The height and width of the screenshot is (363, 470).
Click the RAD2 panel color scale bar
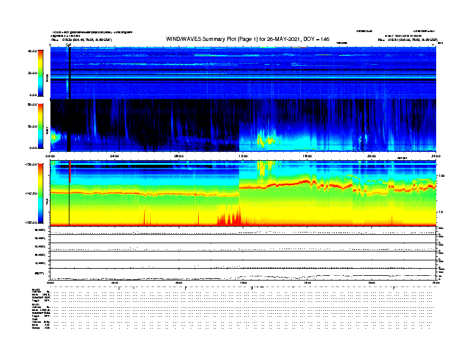tap(40, 73)
